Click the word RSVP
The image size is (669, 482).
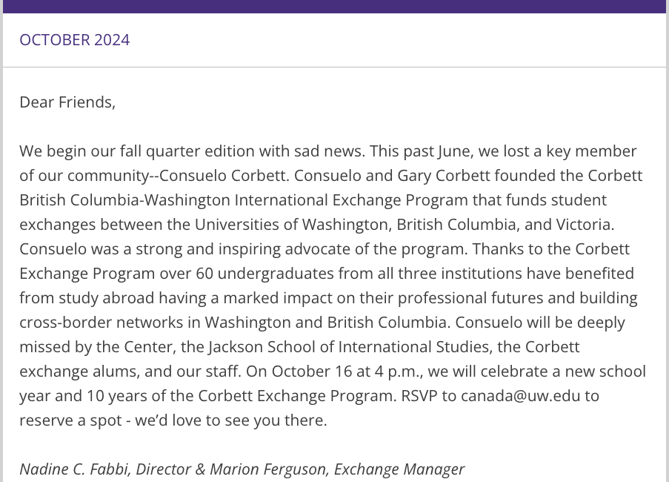(419, 396)
